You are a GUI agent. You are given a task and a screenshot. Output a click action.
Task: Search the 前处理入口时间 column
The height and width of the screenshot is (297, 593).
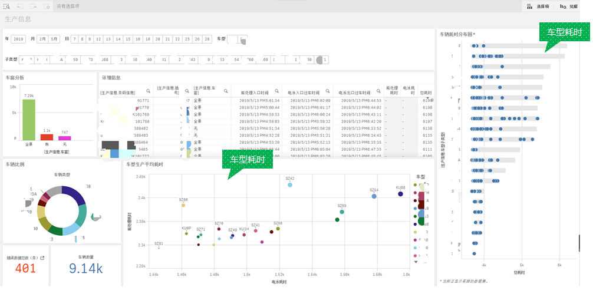coord(277,91)
